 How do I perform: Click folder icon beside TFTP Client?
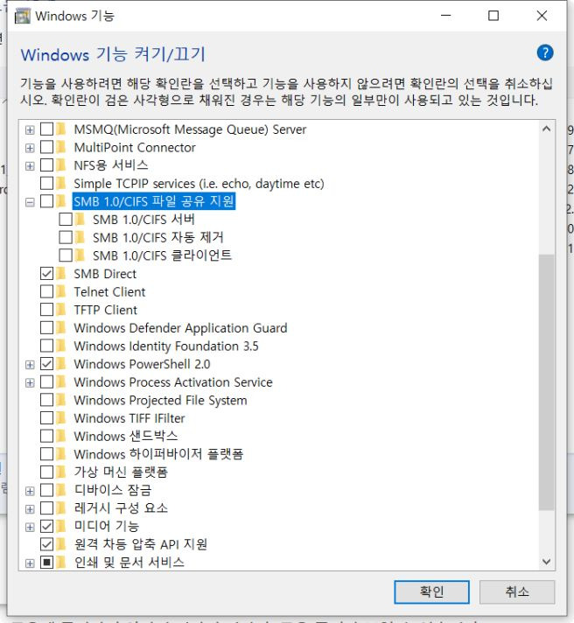click(x=60, y=310)
